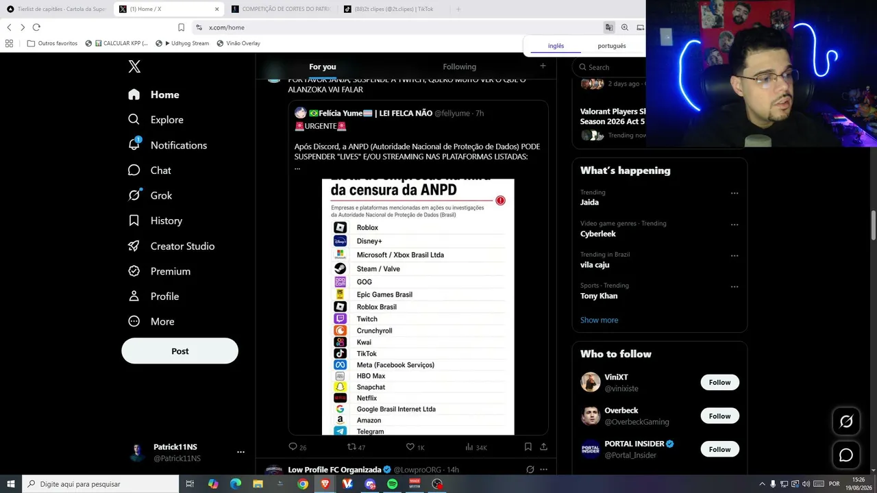Screen dimensions: 877x493
Task: Open History in the sidebar
Action: pos(156,220)
